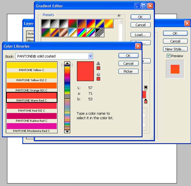Click the red color stop below gradient bar

tap(146, 101)
